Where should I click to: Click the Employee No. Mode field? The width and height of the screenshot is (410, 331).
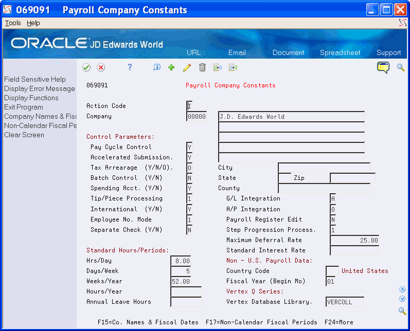[189, 219]
